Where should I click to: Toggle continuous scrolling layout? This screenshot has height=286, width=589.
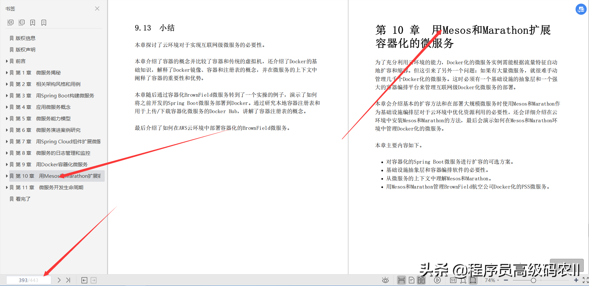point(401,280)
